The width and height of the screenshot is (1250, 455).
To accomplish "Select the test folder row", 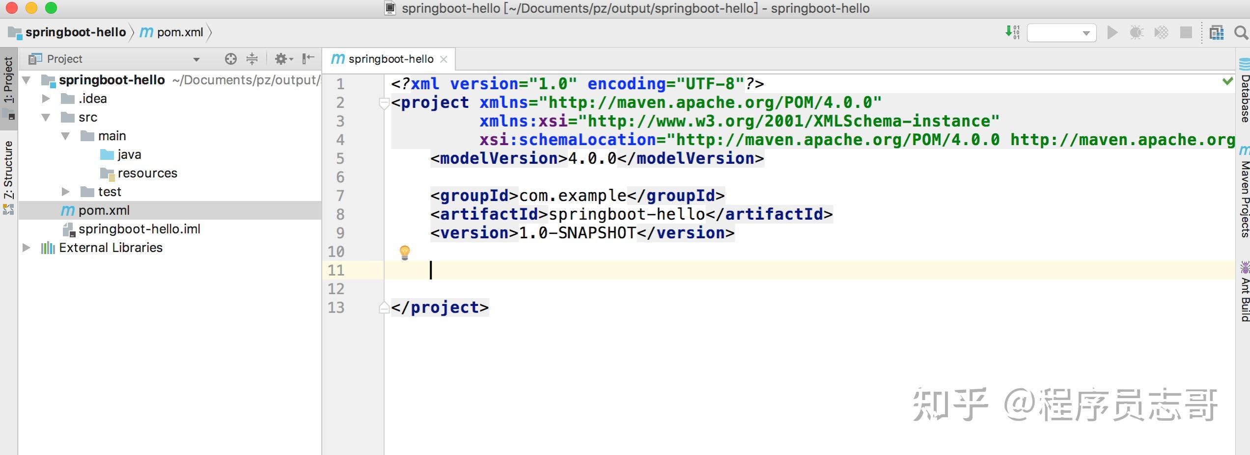I will [170, 192].
